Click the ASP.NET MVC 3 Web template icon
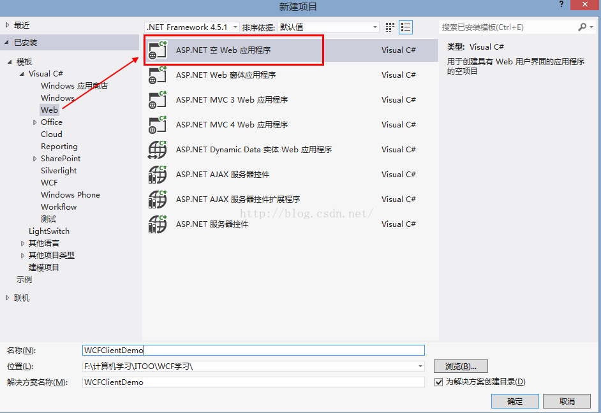 [158, 100]
